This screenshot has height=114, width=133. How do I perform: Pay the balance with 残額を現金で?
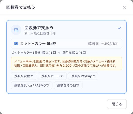(x=24, y=76)
